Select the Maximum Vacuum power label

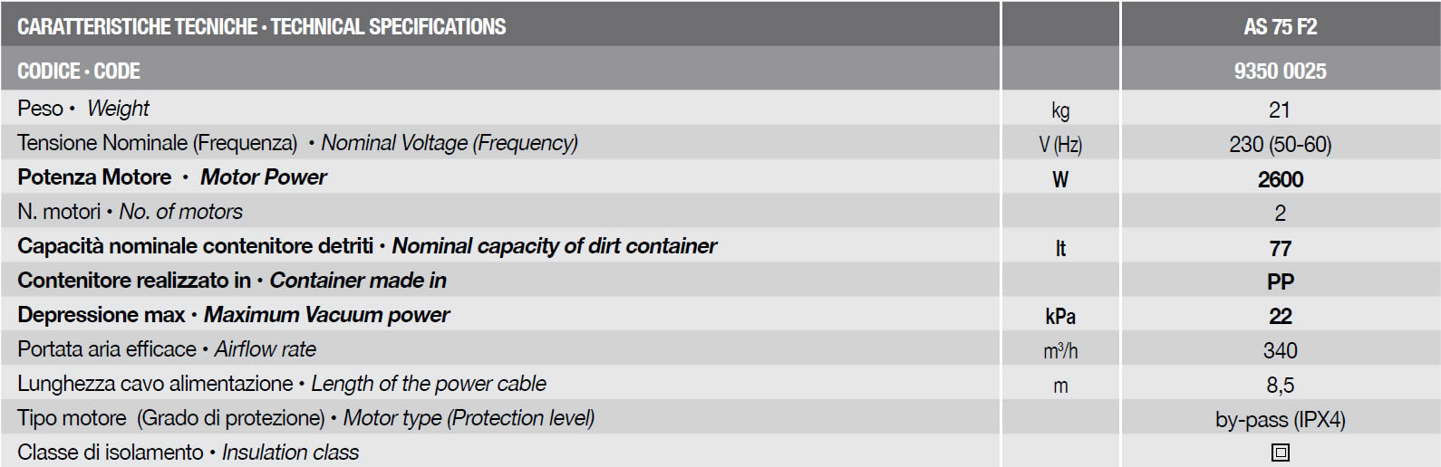(x=326, y=315)
